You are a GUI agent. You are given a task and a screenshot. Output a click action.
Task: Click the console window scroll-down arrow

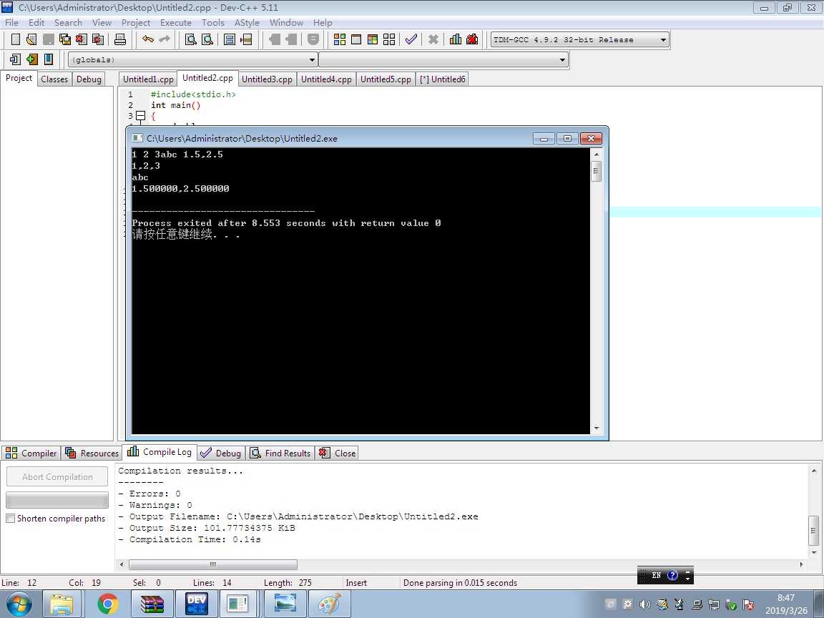(x=597, y=428)
